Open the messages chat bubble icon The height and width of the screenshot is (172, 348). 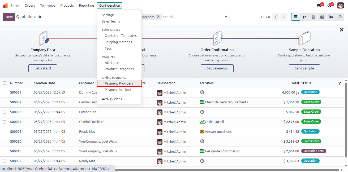point(319,5)
